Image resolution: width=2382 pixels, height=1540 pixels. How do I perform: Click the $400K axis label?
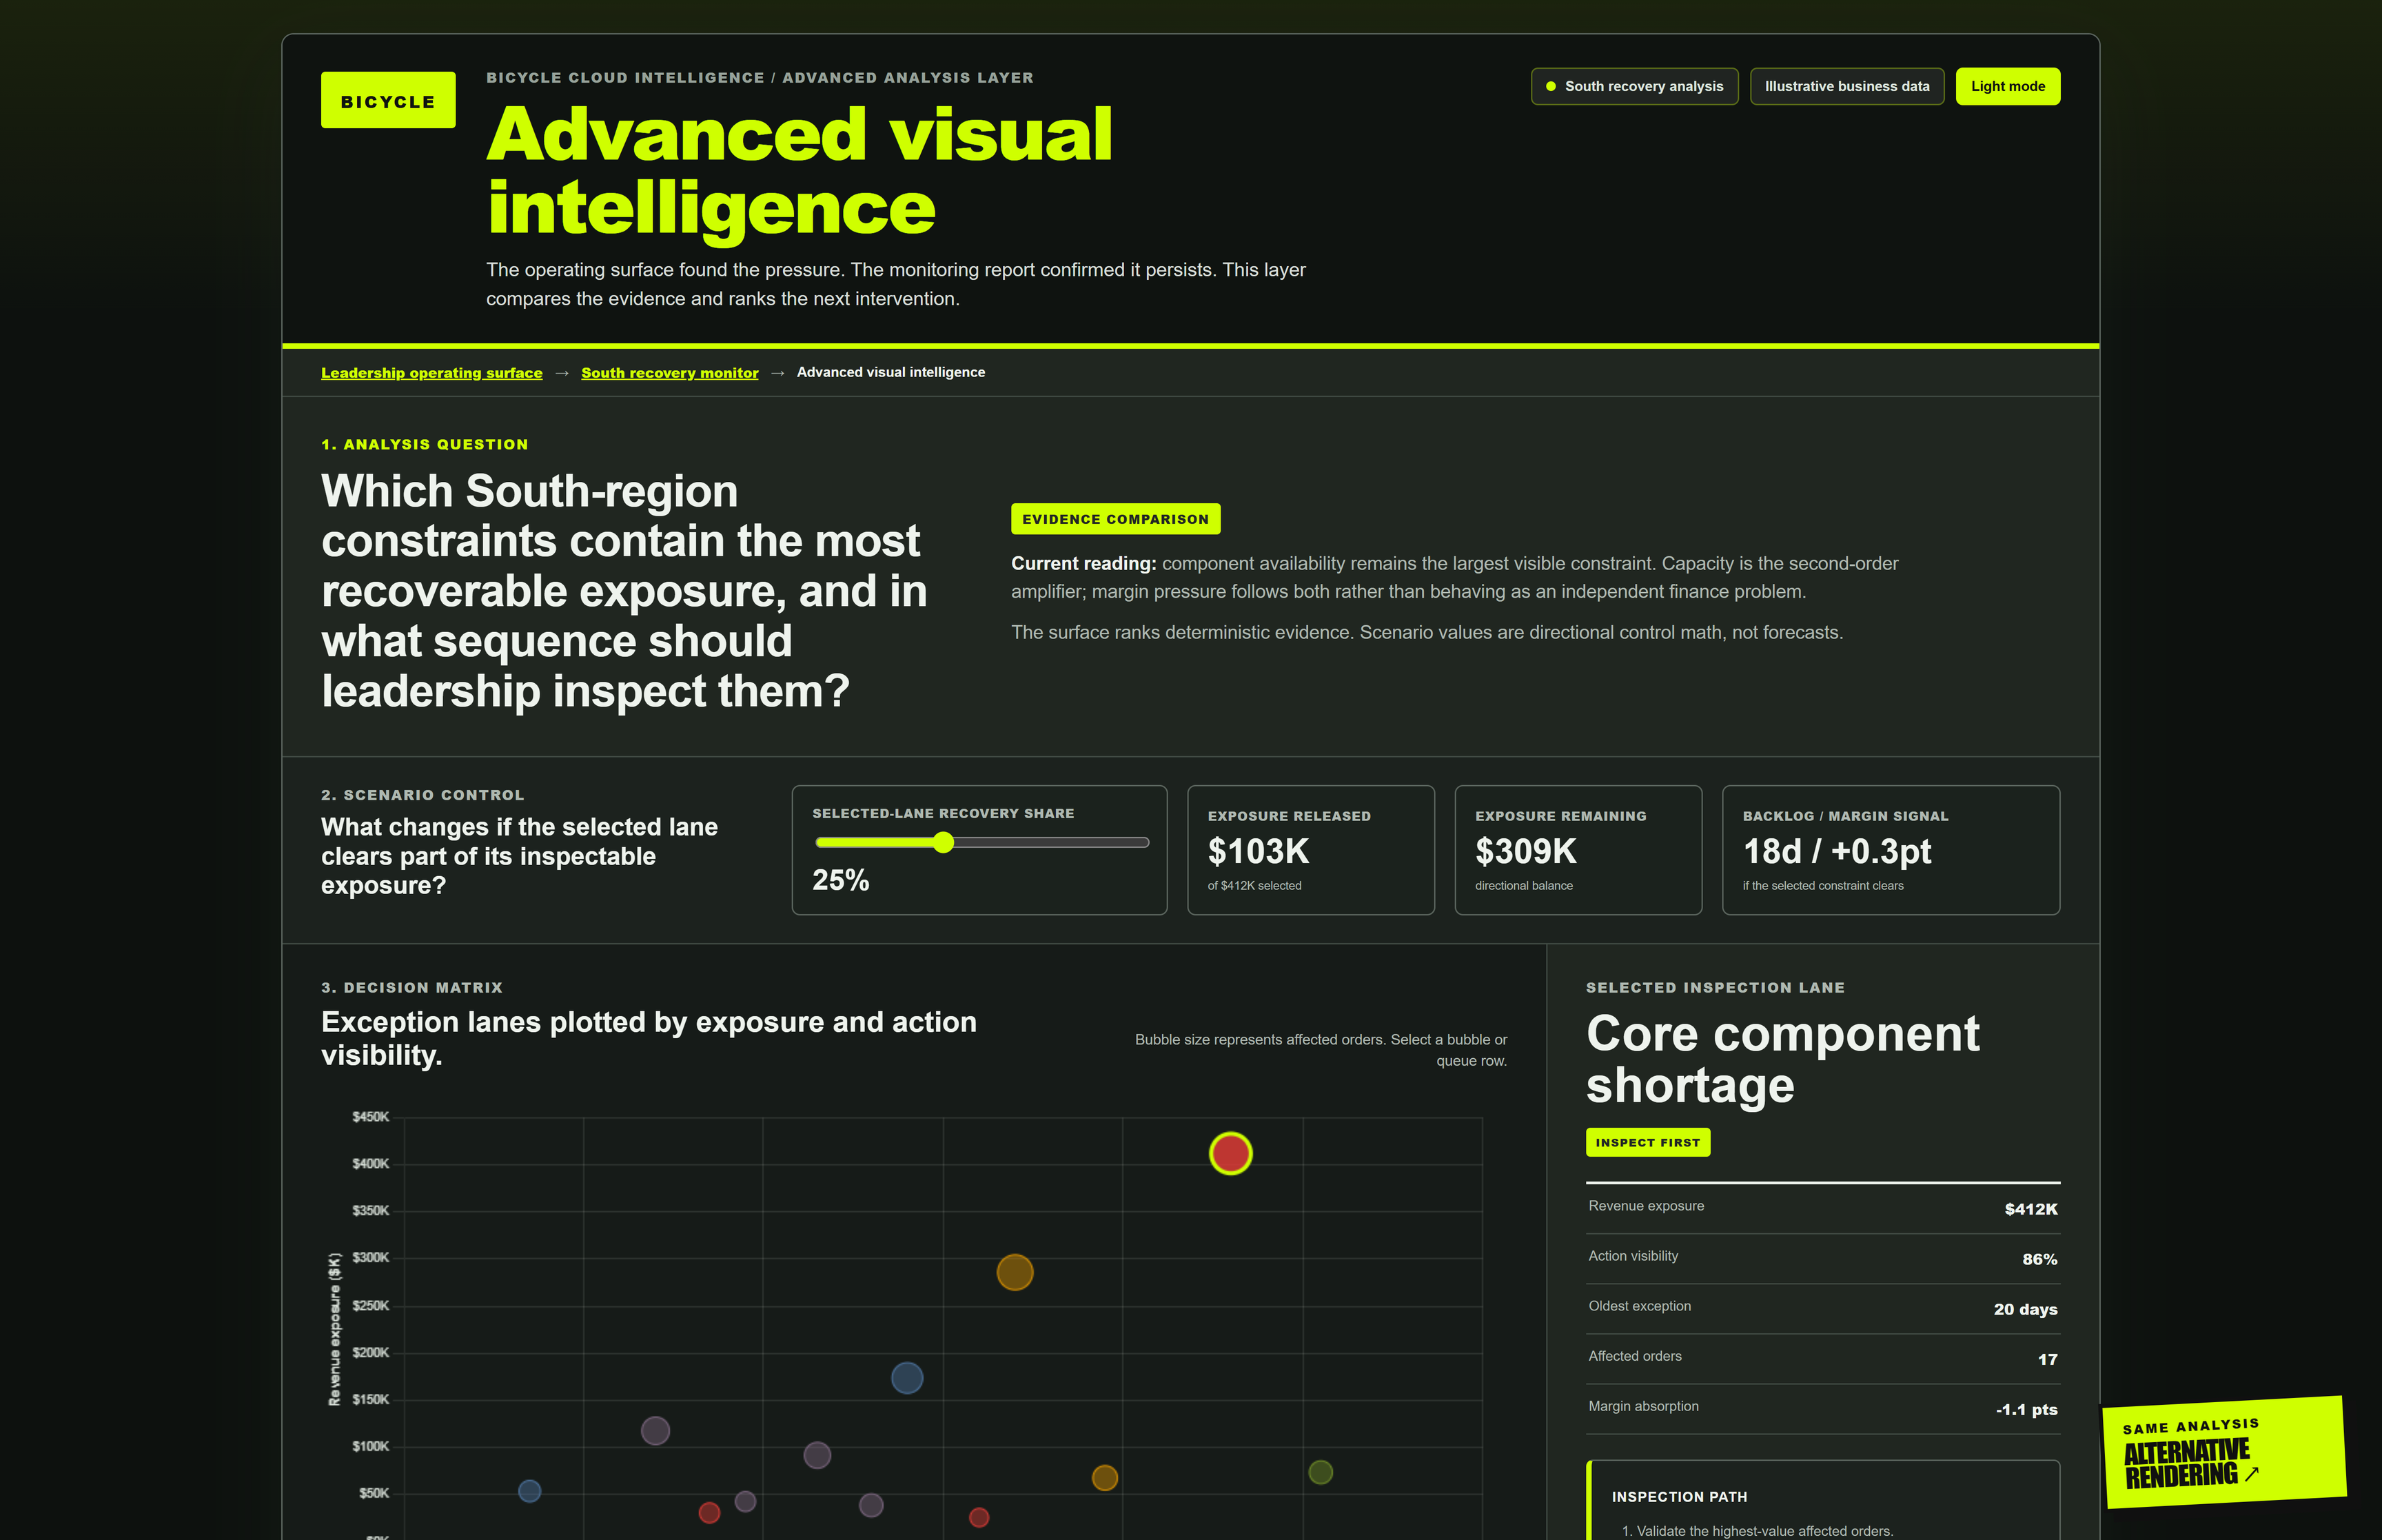371,1163
